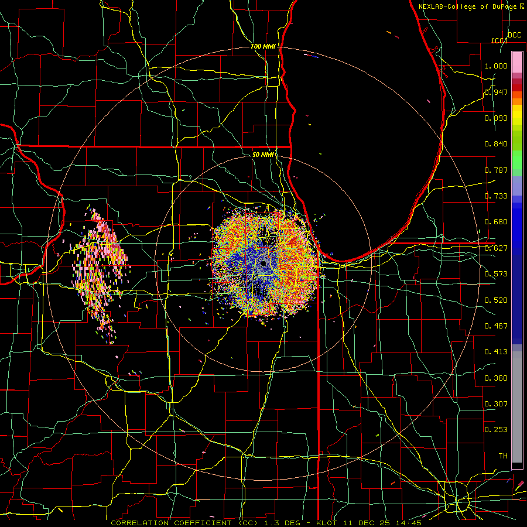Click the KLOT radar site center dot
Viewport: 527px width, 527px height.
click(x=263, y=263)
